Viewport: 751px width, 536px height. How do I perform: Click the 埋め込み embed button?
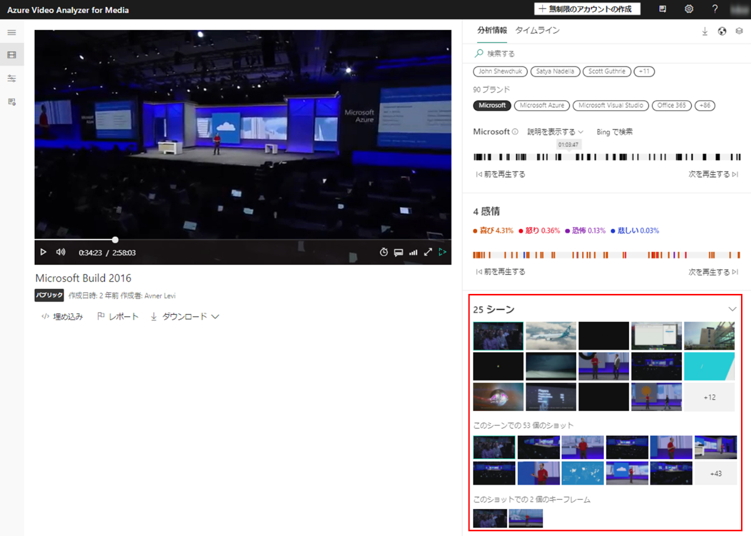click(x=62, y=317)
